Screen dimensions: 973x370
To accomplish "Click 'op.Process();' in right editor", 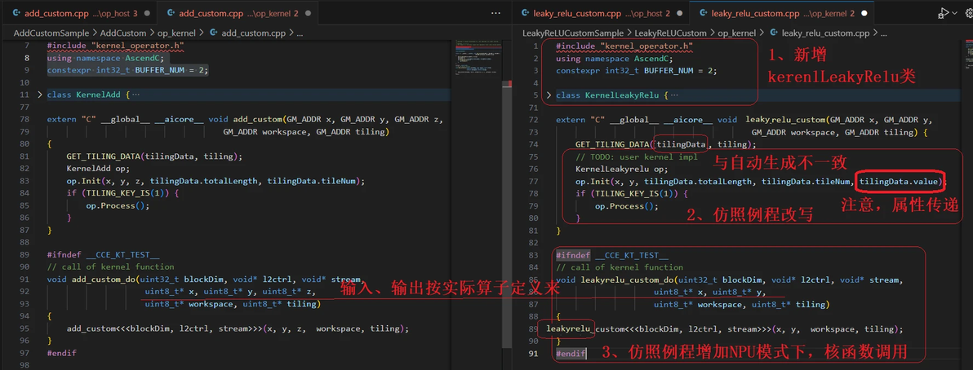I will (x=627, y=206).
